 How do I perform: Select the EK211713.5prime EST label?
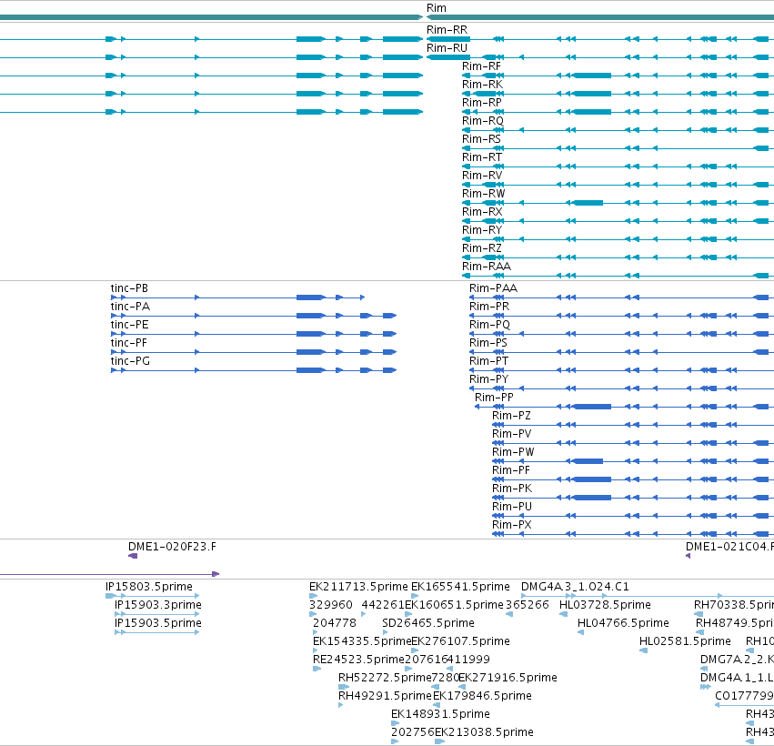pyautogui.click(x=358, y=587)
